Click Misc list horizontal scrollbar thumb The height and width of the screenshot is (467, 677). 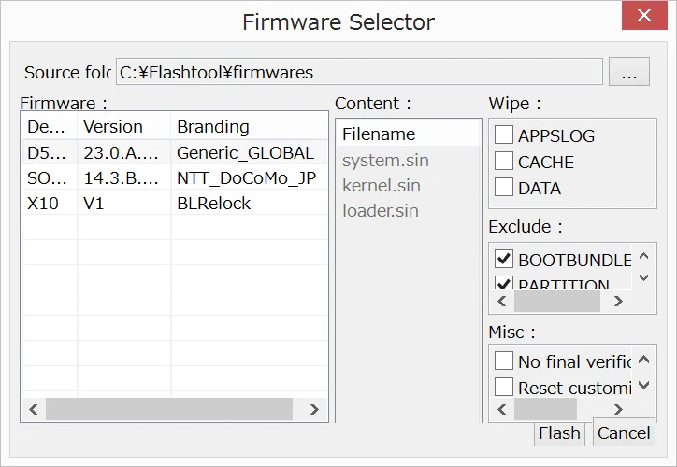coord(545,409)
